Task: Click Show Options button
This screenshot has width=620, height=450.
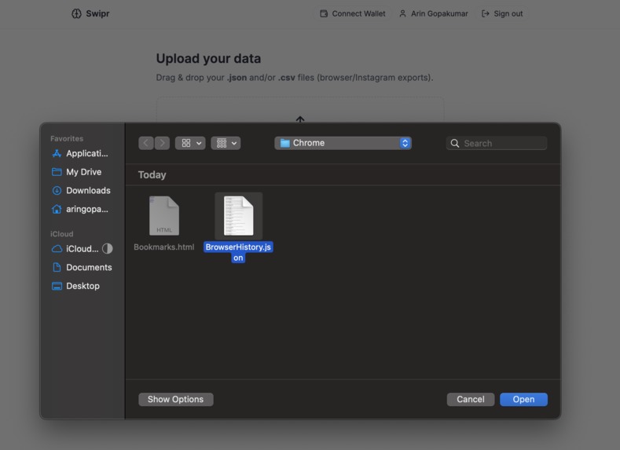Action: tap(176, 400)
